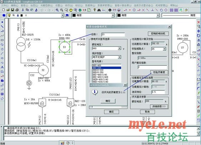Click the black swatch in first 随层 box

coord(74,15)
